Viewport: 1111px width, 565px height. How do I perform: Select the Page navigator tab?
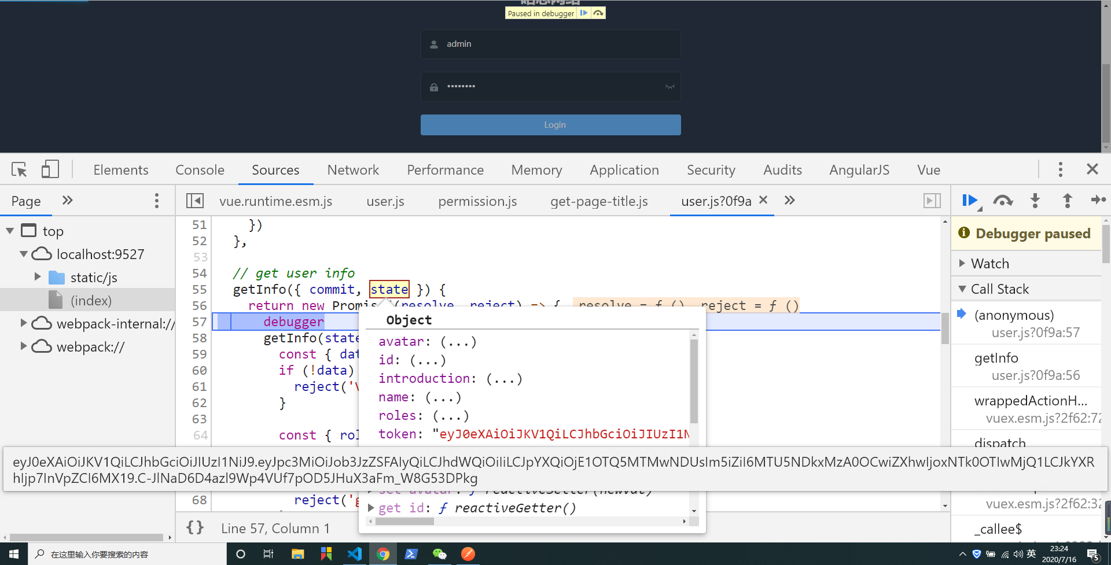tap(26, 201)
